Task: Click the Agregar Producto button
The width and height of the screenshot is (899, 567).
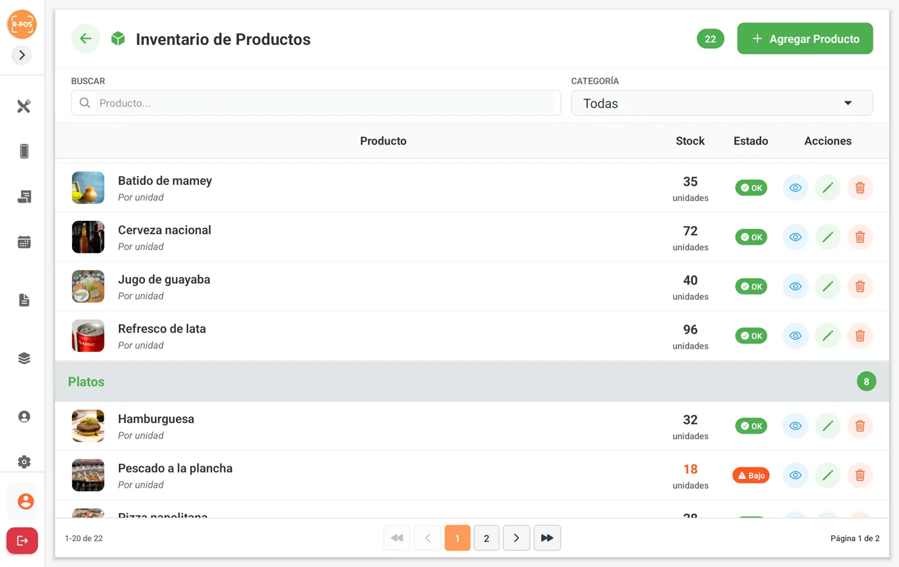Action: coord(805,39)
